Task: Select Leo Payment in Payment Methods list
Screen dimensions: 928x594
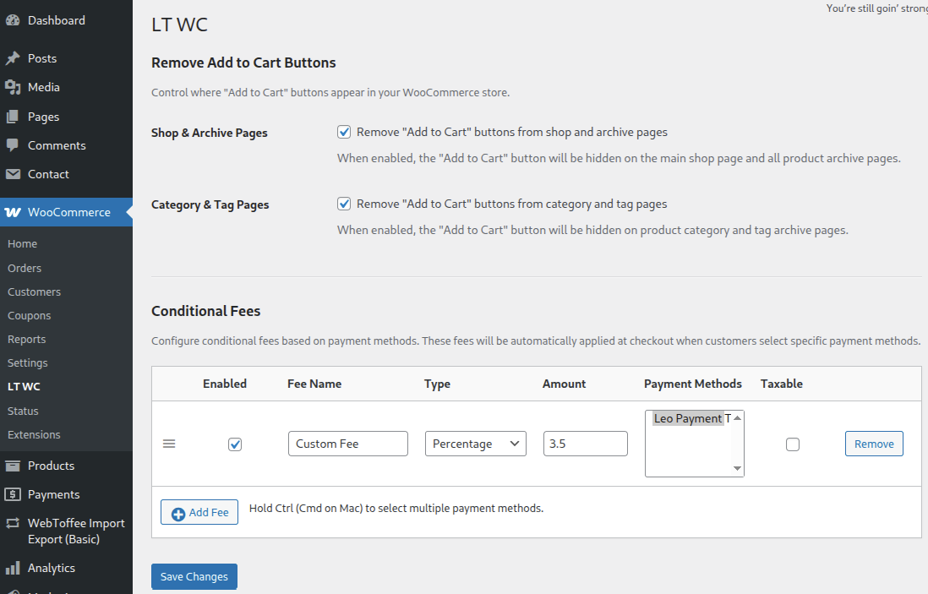Action: [689, 418]
